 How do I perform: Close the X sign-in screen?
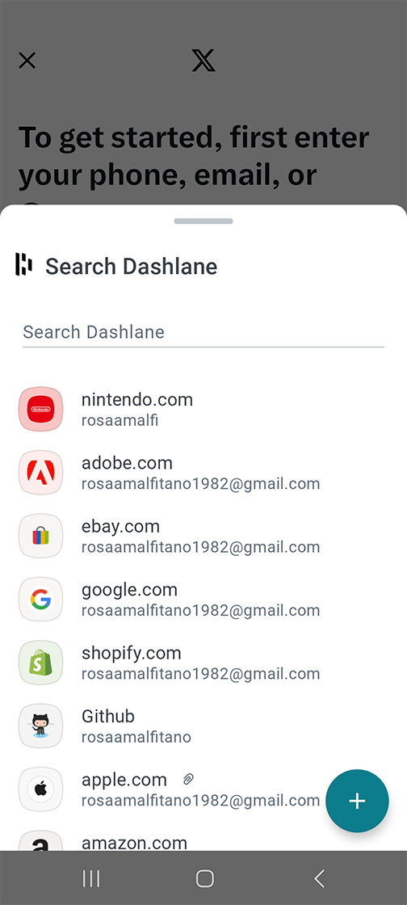click(27, 60)
